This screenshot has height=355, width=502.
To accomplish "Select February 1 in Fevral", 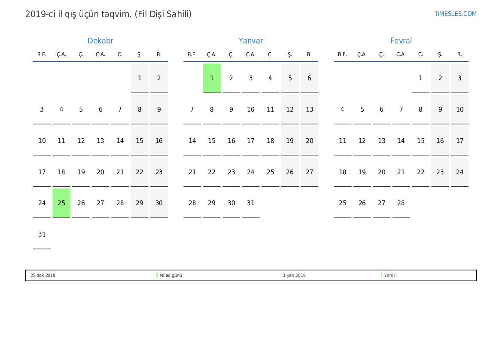I will pyautogui.click(x=420, y=78).
